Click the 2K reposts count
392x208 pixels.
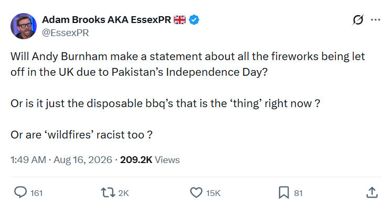(123, 193)
